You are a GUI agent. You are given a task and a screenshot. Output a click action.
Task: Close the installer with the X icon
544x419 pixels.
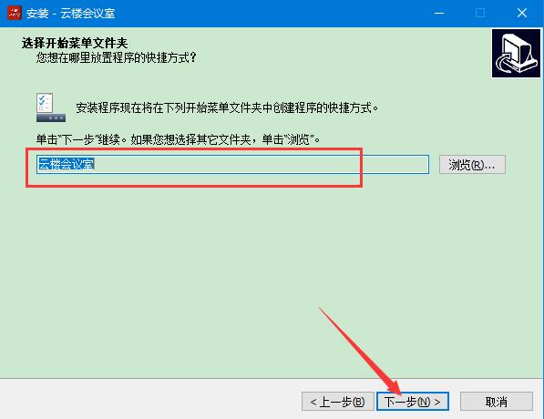click(522, 13)
